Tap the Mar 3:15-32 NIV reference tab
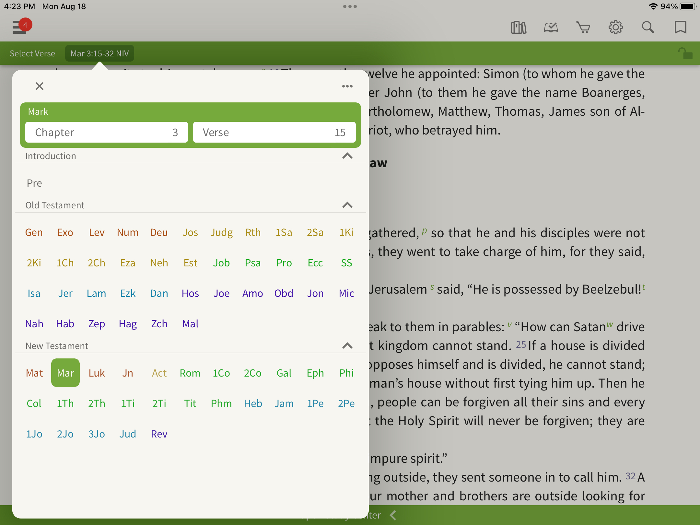Viewport: 700px width, 525px height. coord(99,53)
